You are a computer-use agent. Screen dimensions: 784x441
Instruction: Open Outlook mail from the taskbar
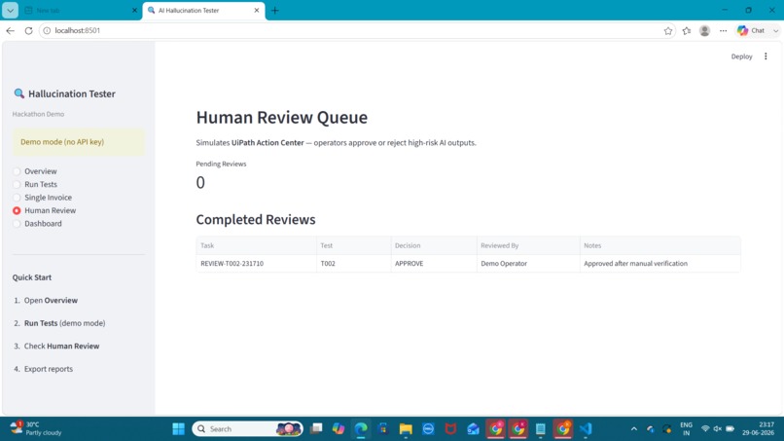(x=473, y=429)
